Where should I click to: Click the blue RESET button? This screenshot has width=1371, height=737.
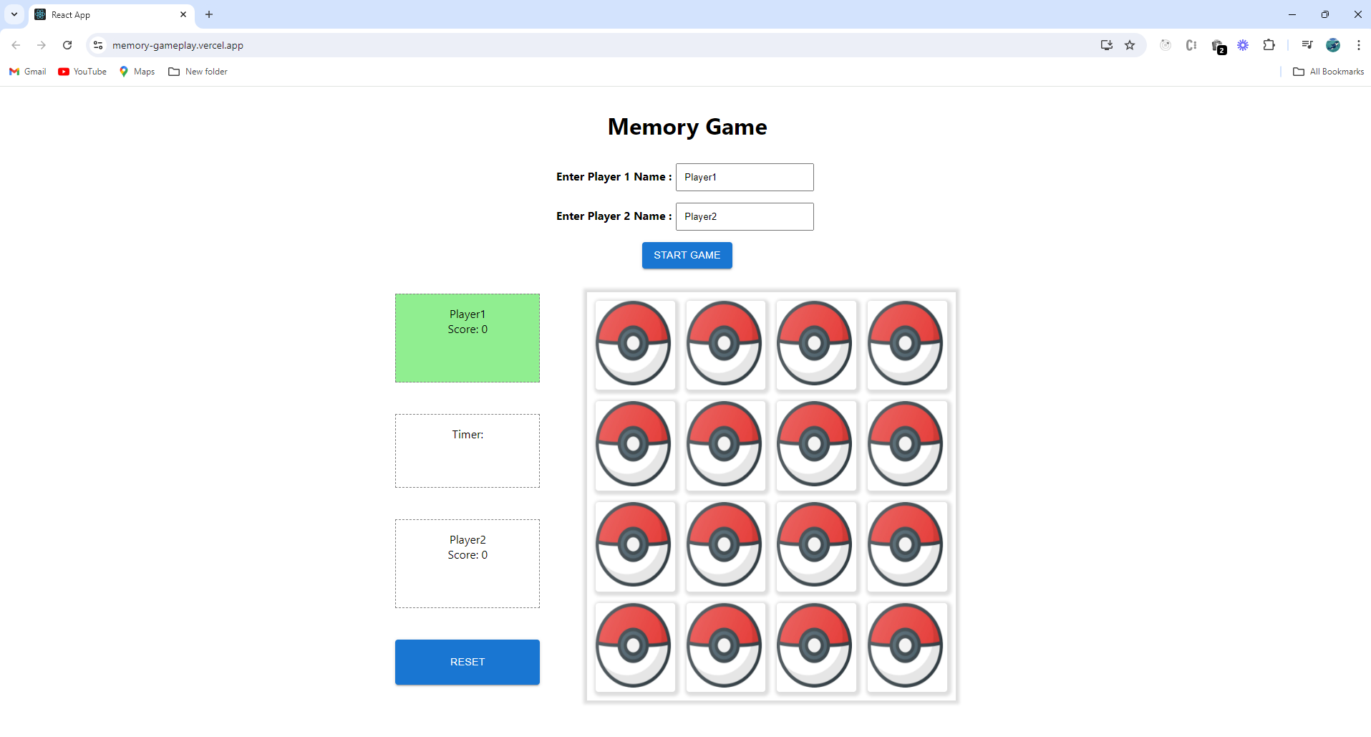pyautogui.click(x=468, y=662)
